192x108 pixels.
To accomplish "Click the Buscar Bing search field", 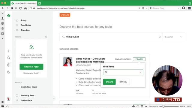I will coord(165,8).
